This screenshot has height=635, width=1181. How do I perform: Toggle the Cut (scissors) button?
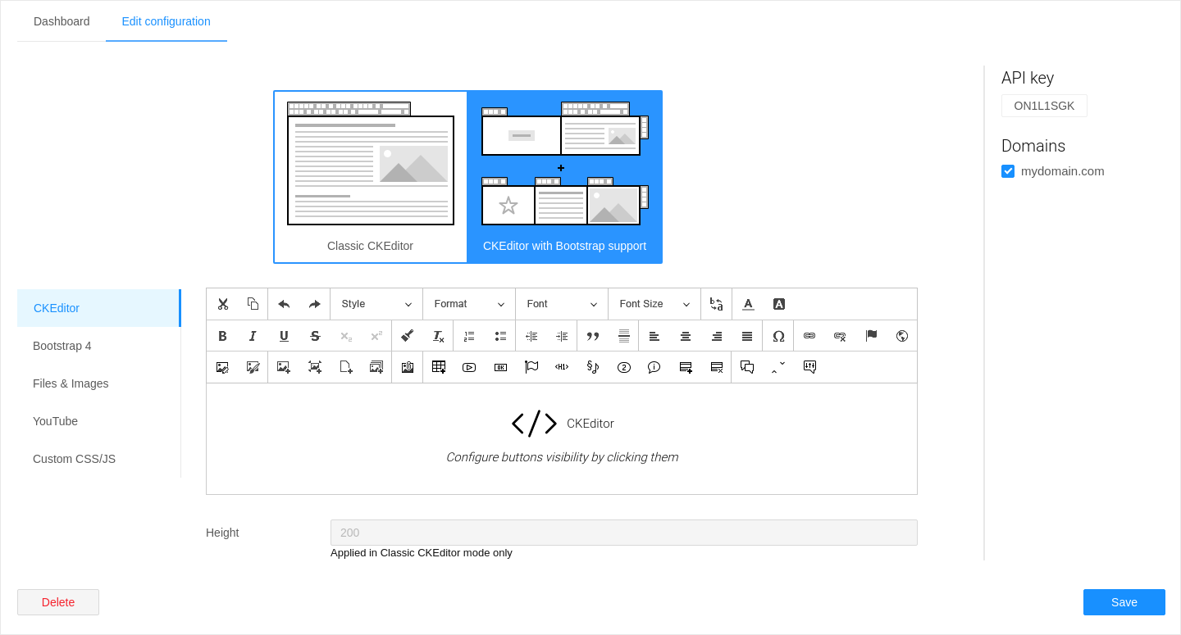[x=222, y=304]
